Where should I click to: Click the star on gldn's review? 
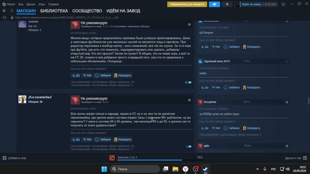click(287, 146)
